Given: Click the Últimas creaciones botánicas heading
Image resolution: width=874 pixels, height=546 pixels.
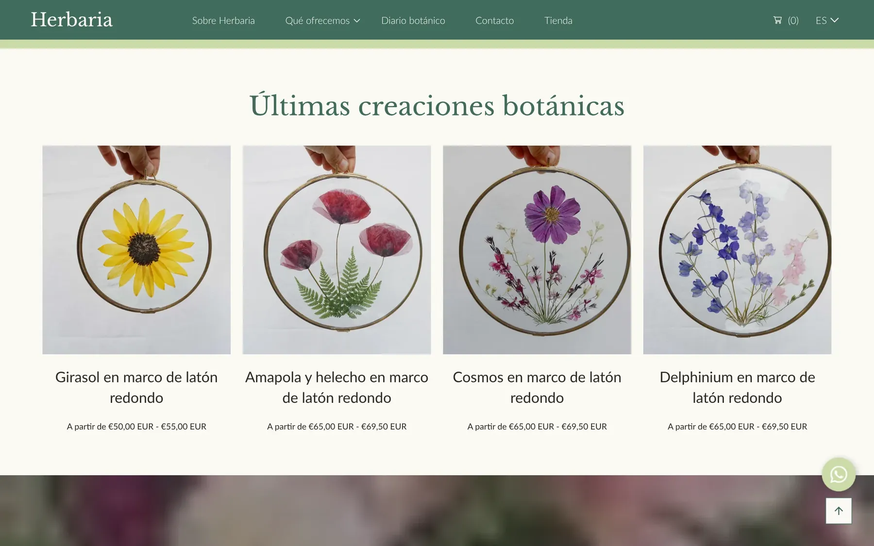Looking at the screenshot, I should coord(437,105).
